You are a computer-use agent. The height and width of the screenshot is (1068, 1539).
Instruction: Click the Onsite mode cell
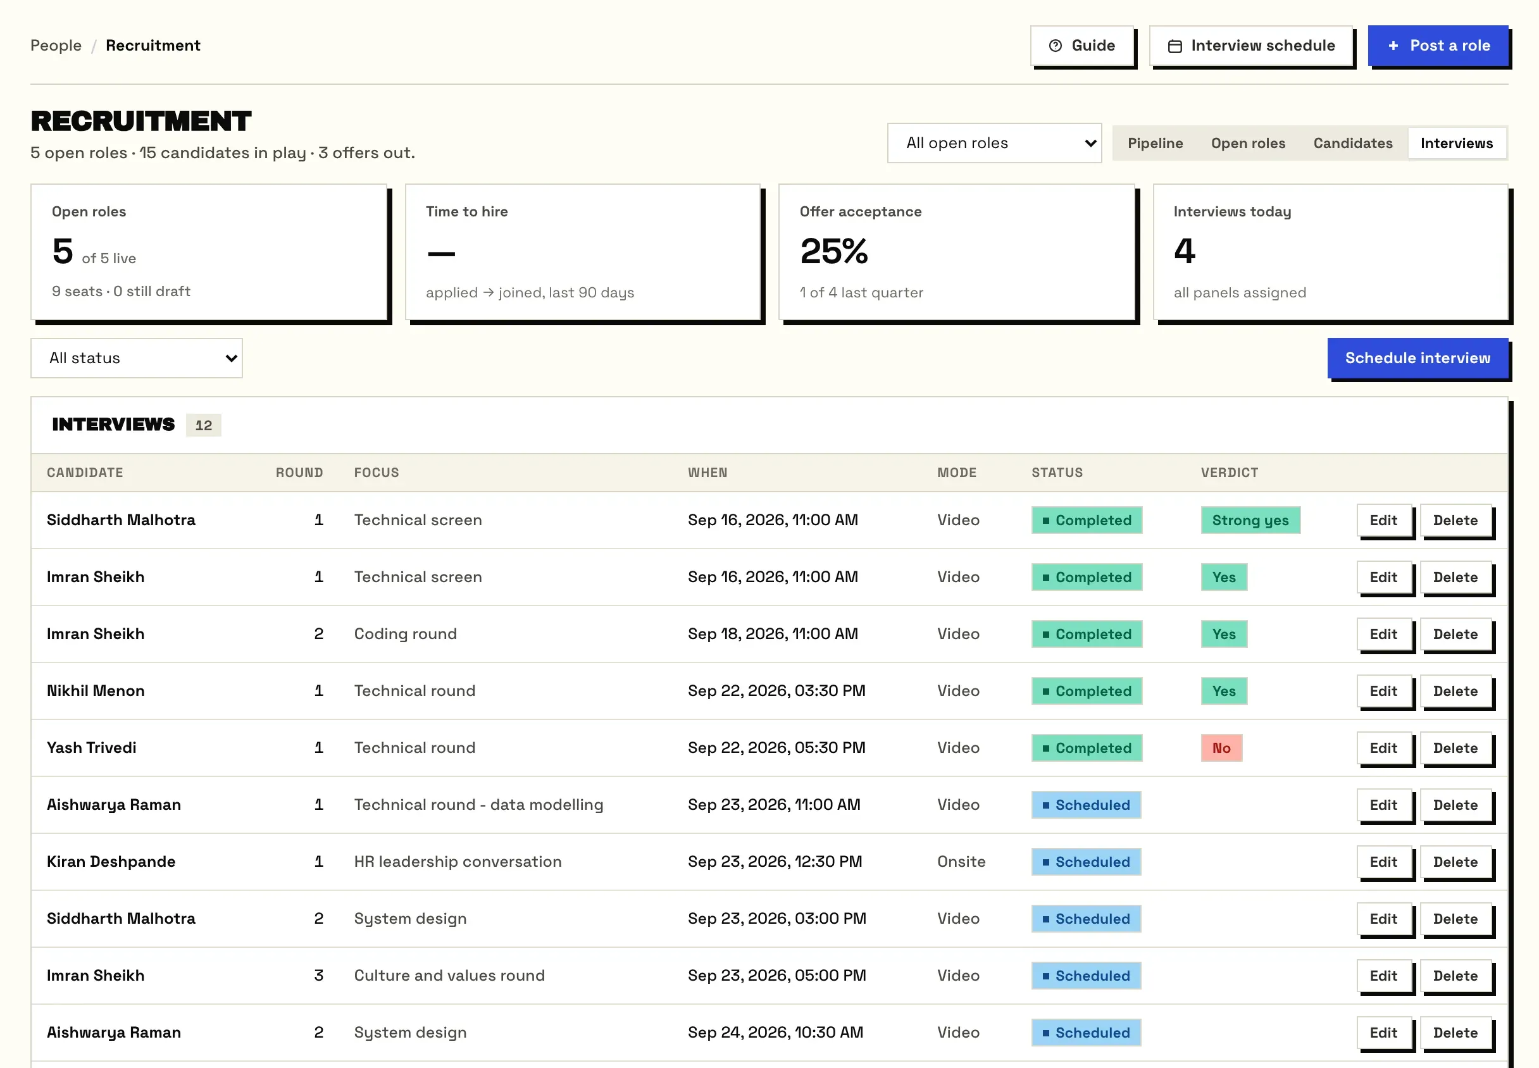click(x=961, y=861)
